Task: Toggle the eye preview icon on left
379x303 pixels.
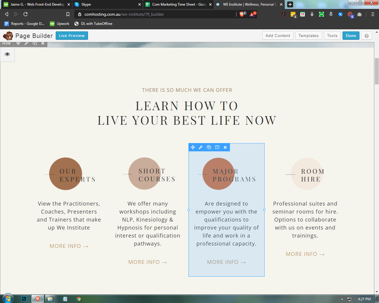Action: click(x=7, y=54)
